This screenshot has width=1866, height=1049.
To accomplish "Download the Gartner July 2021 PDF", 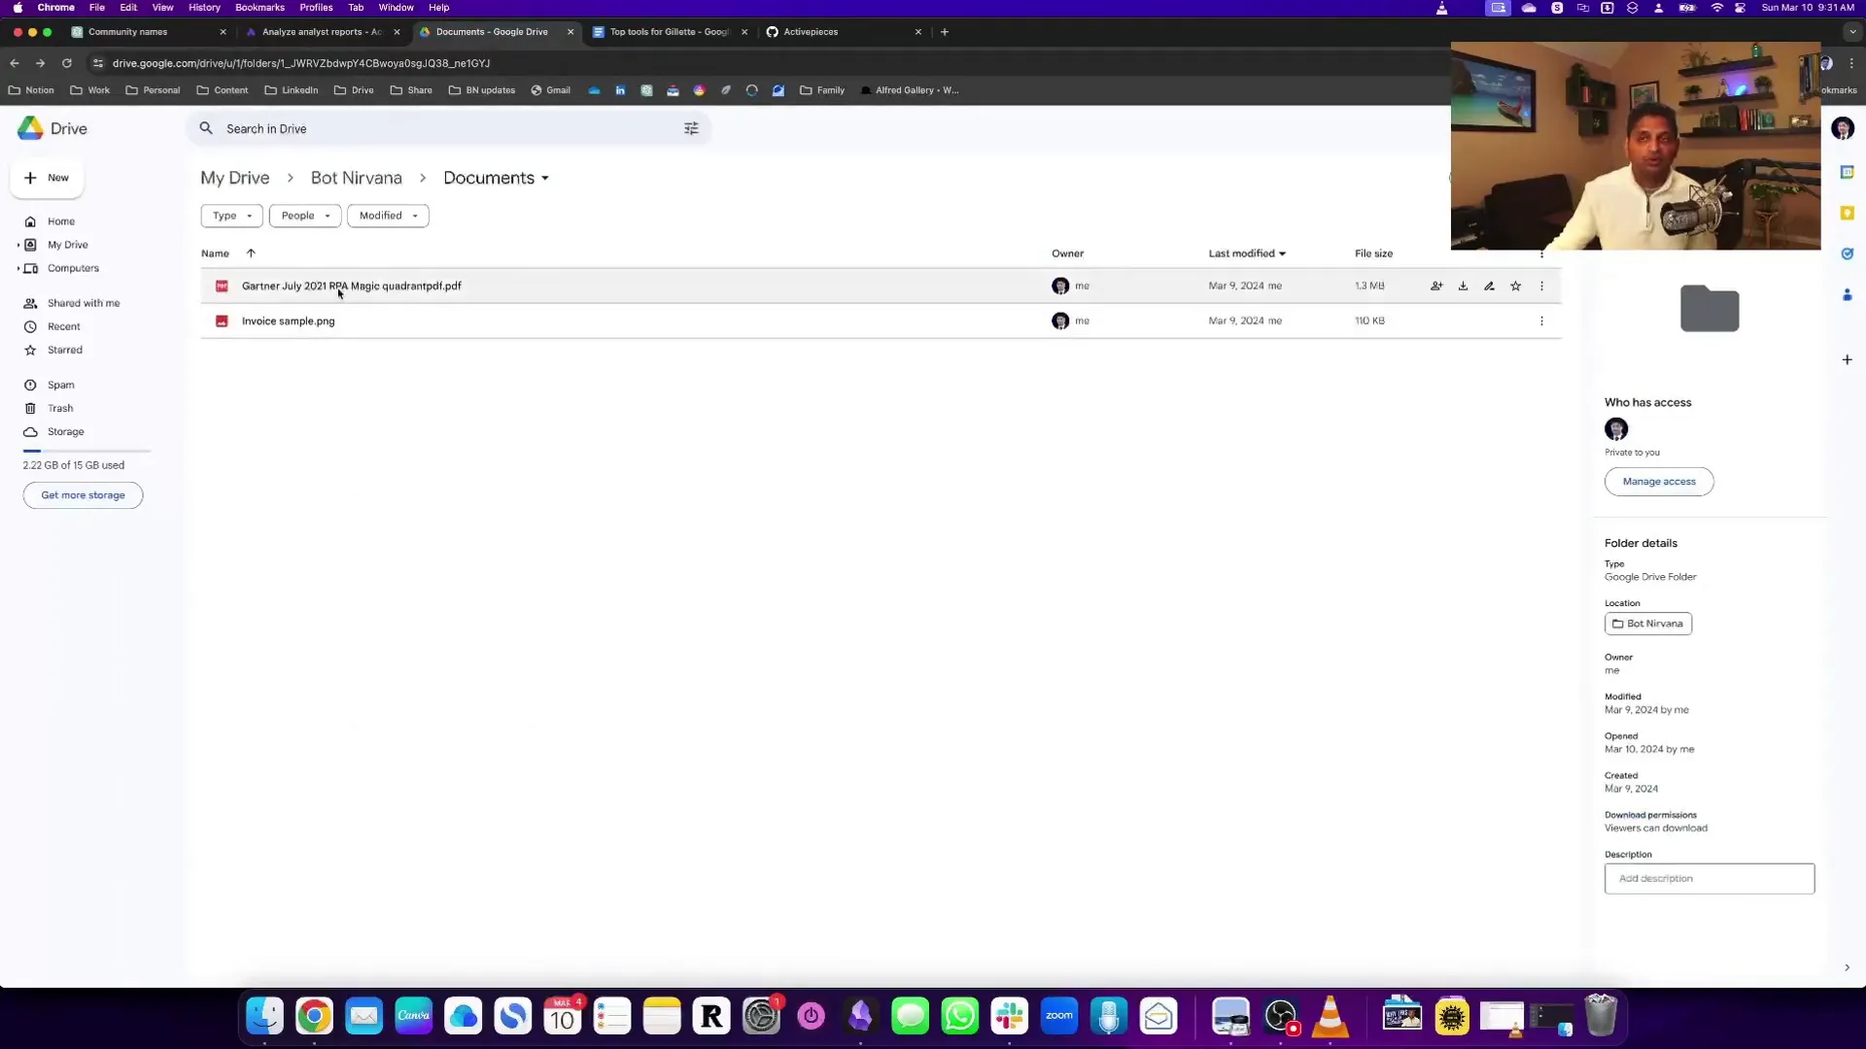I will [1463, 287].
